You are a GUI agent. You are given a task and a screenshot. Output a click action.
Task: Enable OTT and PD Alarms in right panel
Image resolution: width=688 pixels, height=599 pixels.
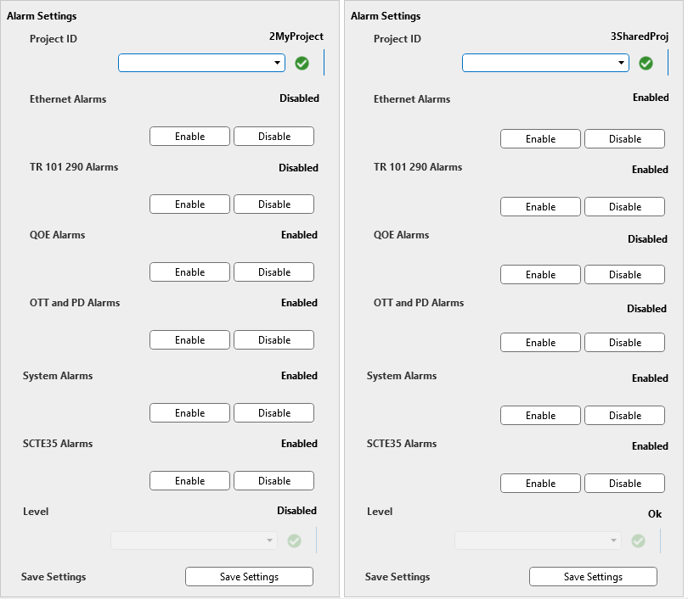[x=540, y=343]
